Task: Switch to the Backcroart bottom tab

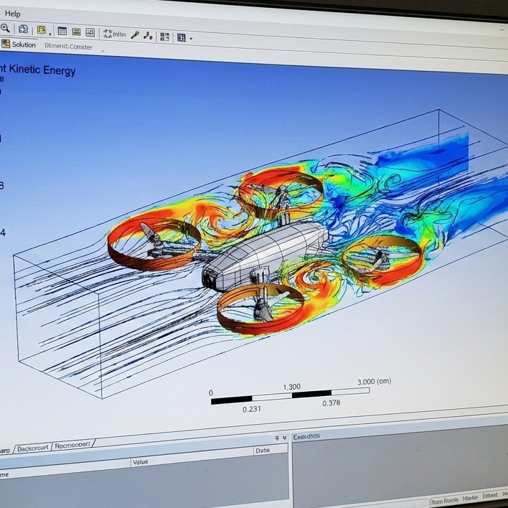Action: coord(32,447)
